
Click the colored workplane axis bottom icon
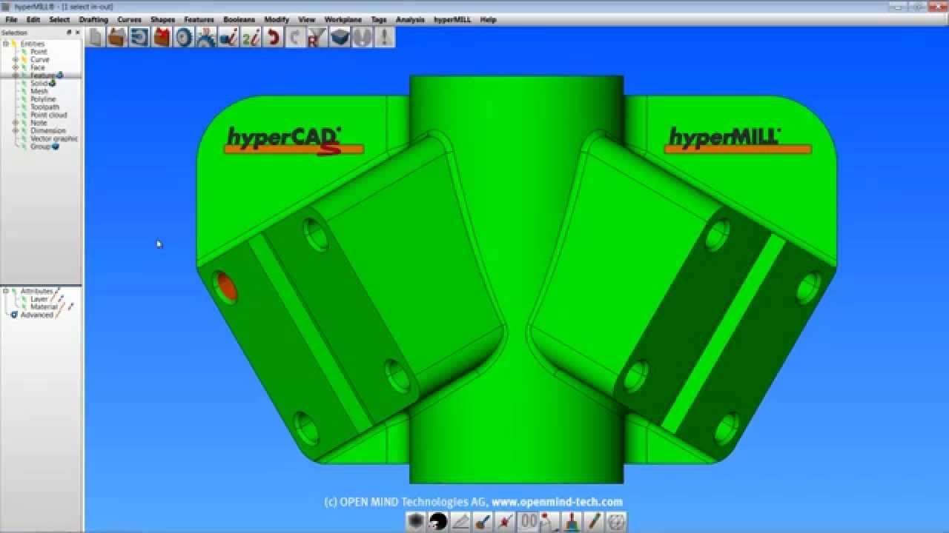572,521
